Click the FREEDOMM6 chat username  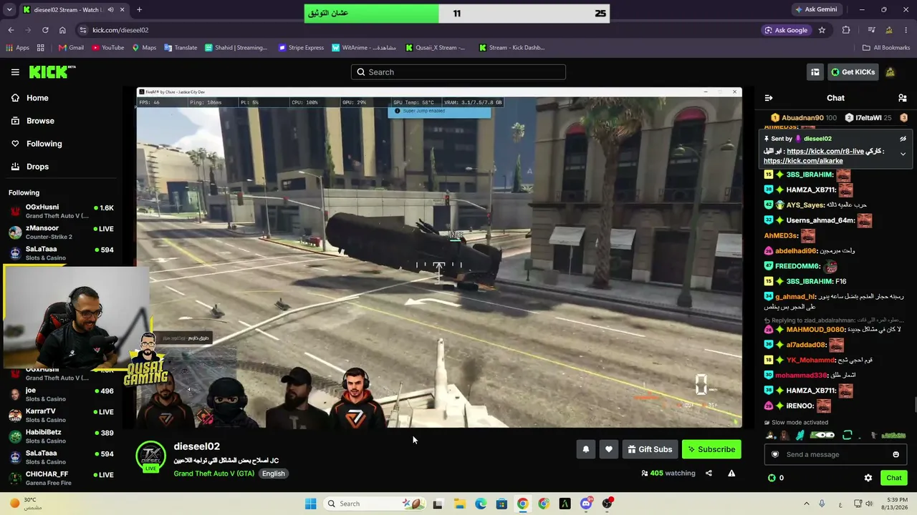797,266
